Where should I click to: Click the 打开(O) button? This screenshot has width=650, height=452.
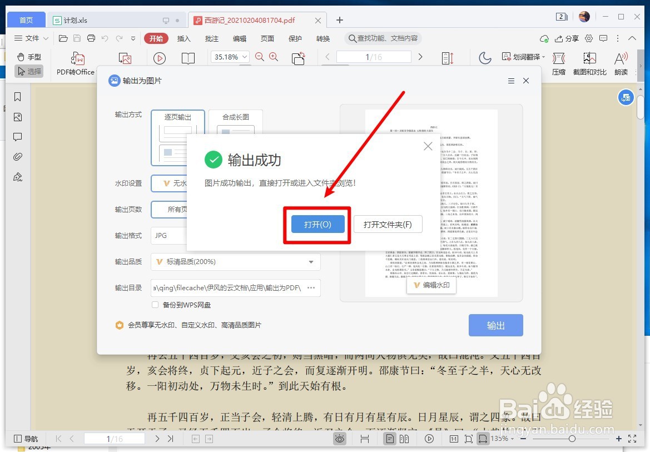point(317,225)
